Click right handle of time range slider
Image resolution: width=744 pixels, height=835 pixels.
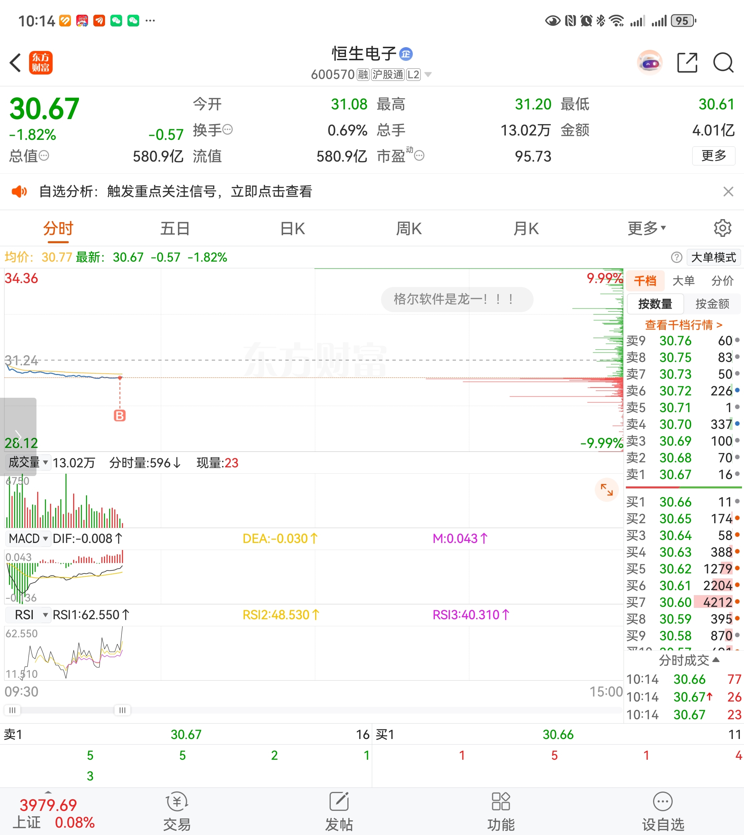click(122, 710)
